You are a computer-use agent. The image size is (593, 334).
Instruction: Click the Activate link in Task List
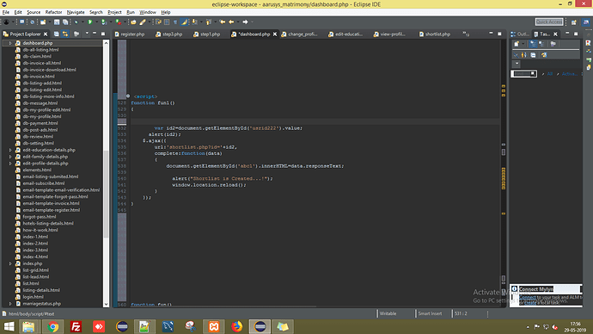[569, 74]
